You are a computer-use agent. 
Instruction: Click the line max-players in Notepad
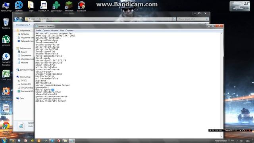pyautogui.click(x=45, y=90)
